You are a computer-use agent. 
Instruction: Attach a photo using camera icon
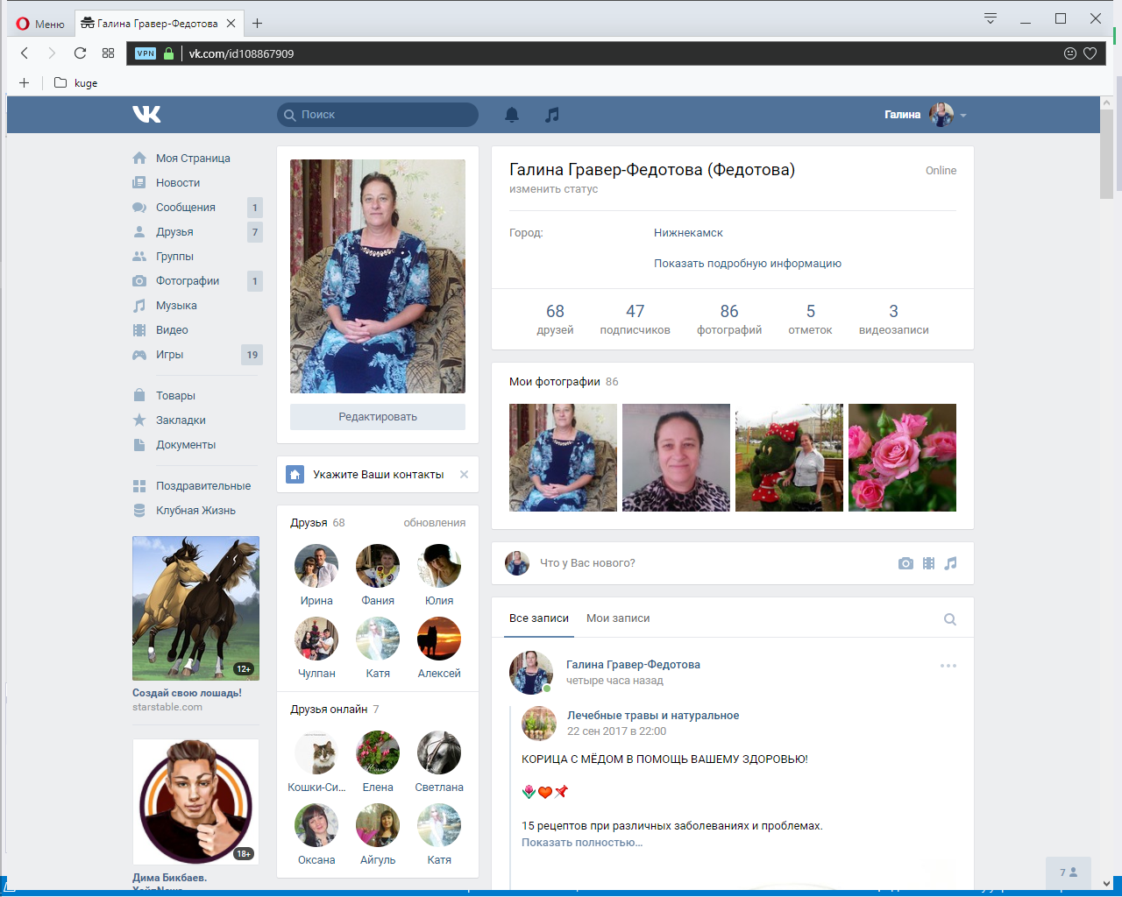(x=905, y=563)
